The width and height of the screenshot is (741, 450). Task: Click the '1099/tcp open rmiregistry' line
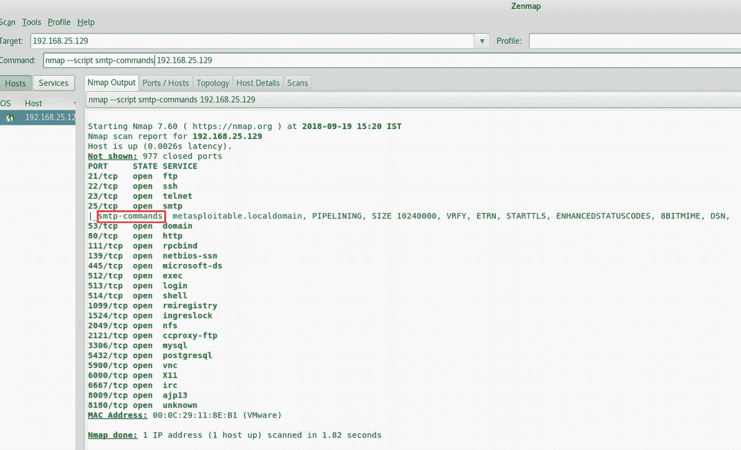pyautogui.click(x=153, y=305)
